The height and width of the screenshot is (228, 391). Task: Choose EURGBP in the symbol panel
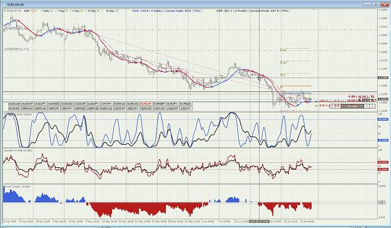160,103
